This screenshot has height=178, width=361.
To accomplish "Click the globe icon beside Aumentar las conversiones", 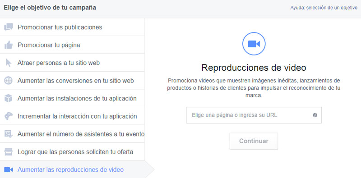I will click(x=8, y=81).
